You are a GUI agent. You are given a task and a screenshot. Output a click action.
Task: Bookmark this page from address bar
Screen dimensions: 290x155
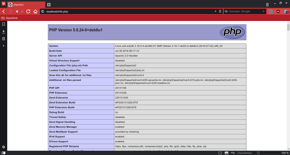click(220, 12)
